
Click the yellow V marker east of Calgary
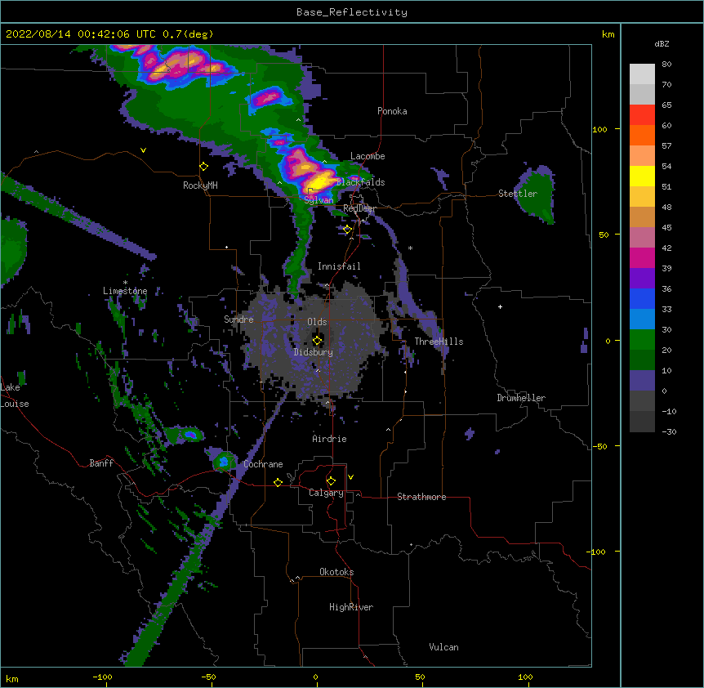pyautogui.click(x=350, y=477)
